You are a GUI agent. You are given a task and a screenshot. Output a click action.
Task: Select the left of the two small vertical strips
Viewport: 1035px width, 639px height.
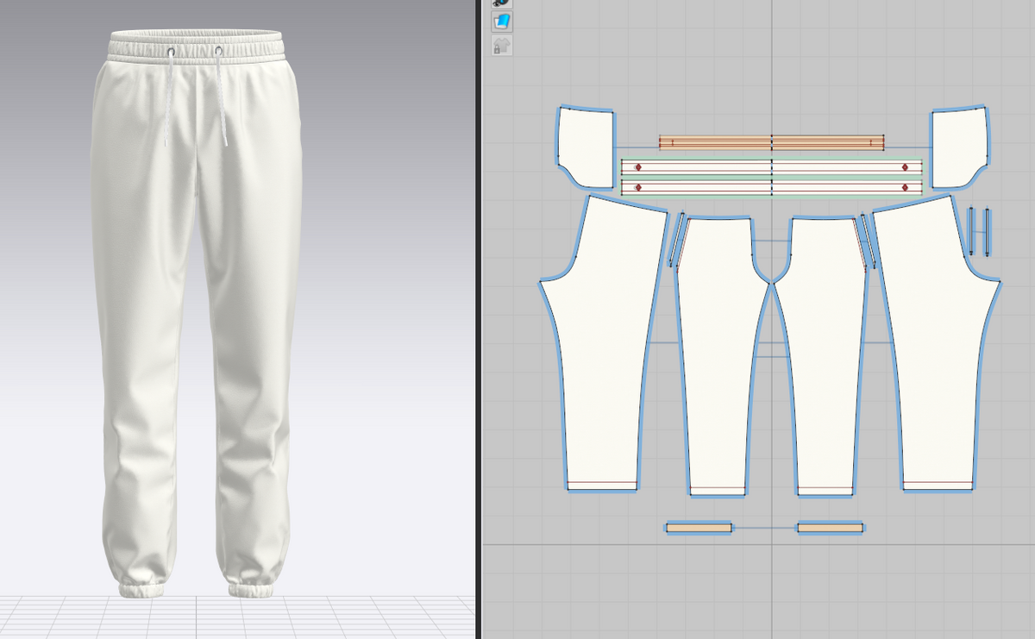pyautogui.click(x=971, y=230)
